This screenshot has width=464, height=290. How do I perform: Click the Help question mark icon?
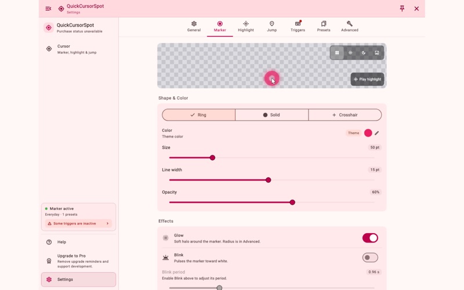pyautogui.click(x=49, y=242)
